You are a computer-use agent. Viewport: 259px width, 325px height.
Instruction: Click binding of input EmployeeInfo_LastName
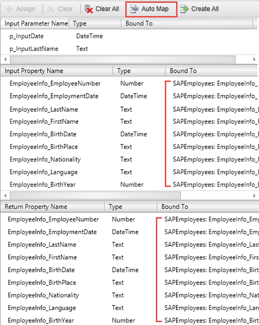pos(216,109)
